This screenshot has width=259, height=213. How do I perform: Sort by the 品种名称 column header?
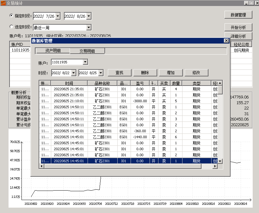[x=102, y=83]
